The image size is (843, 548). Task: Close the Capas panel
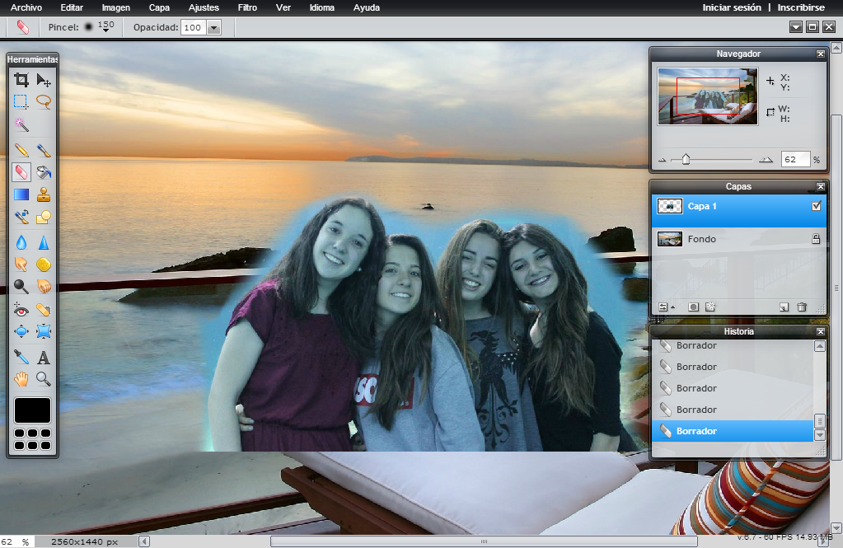coord(821,186)
